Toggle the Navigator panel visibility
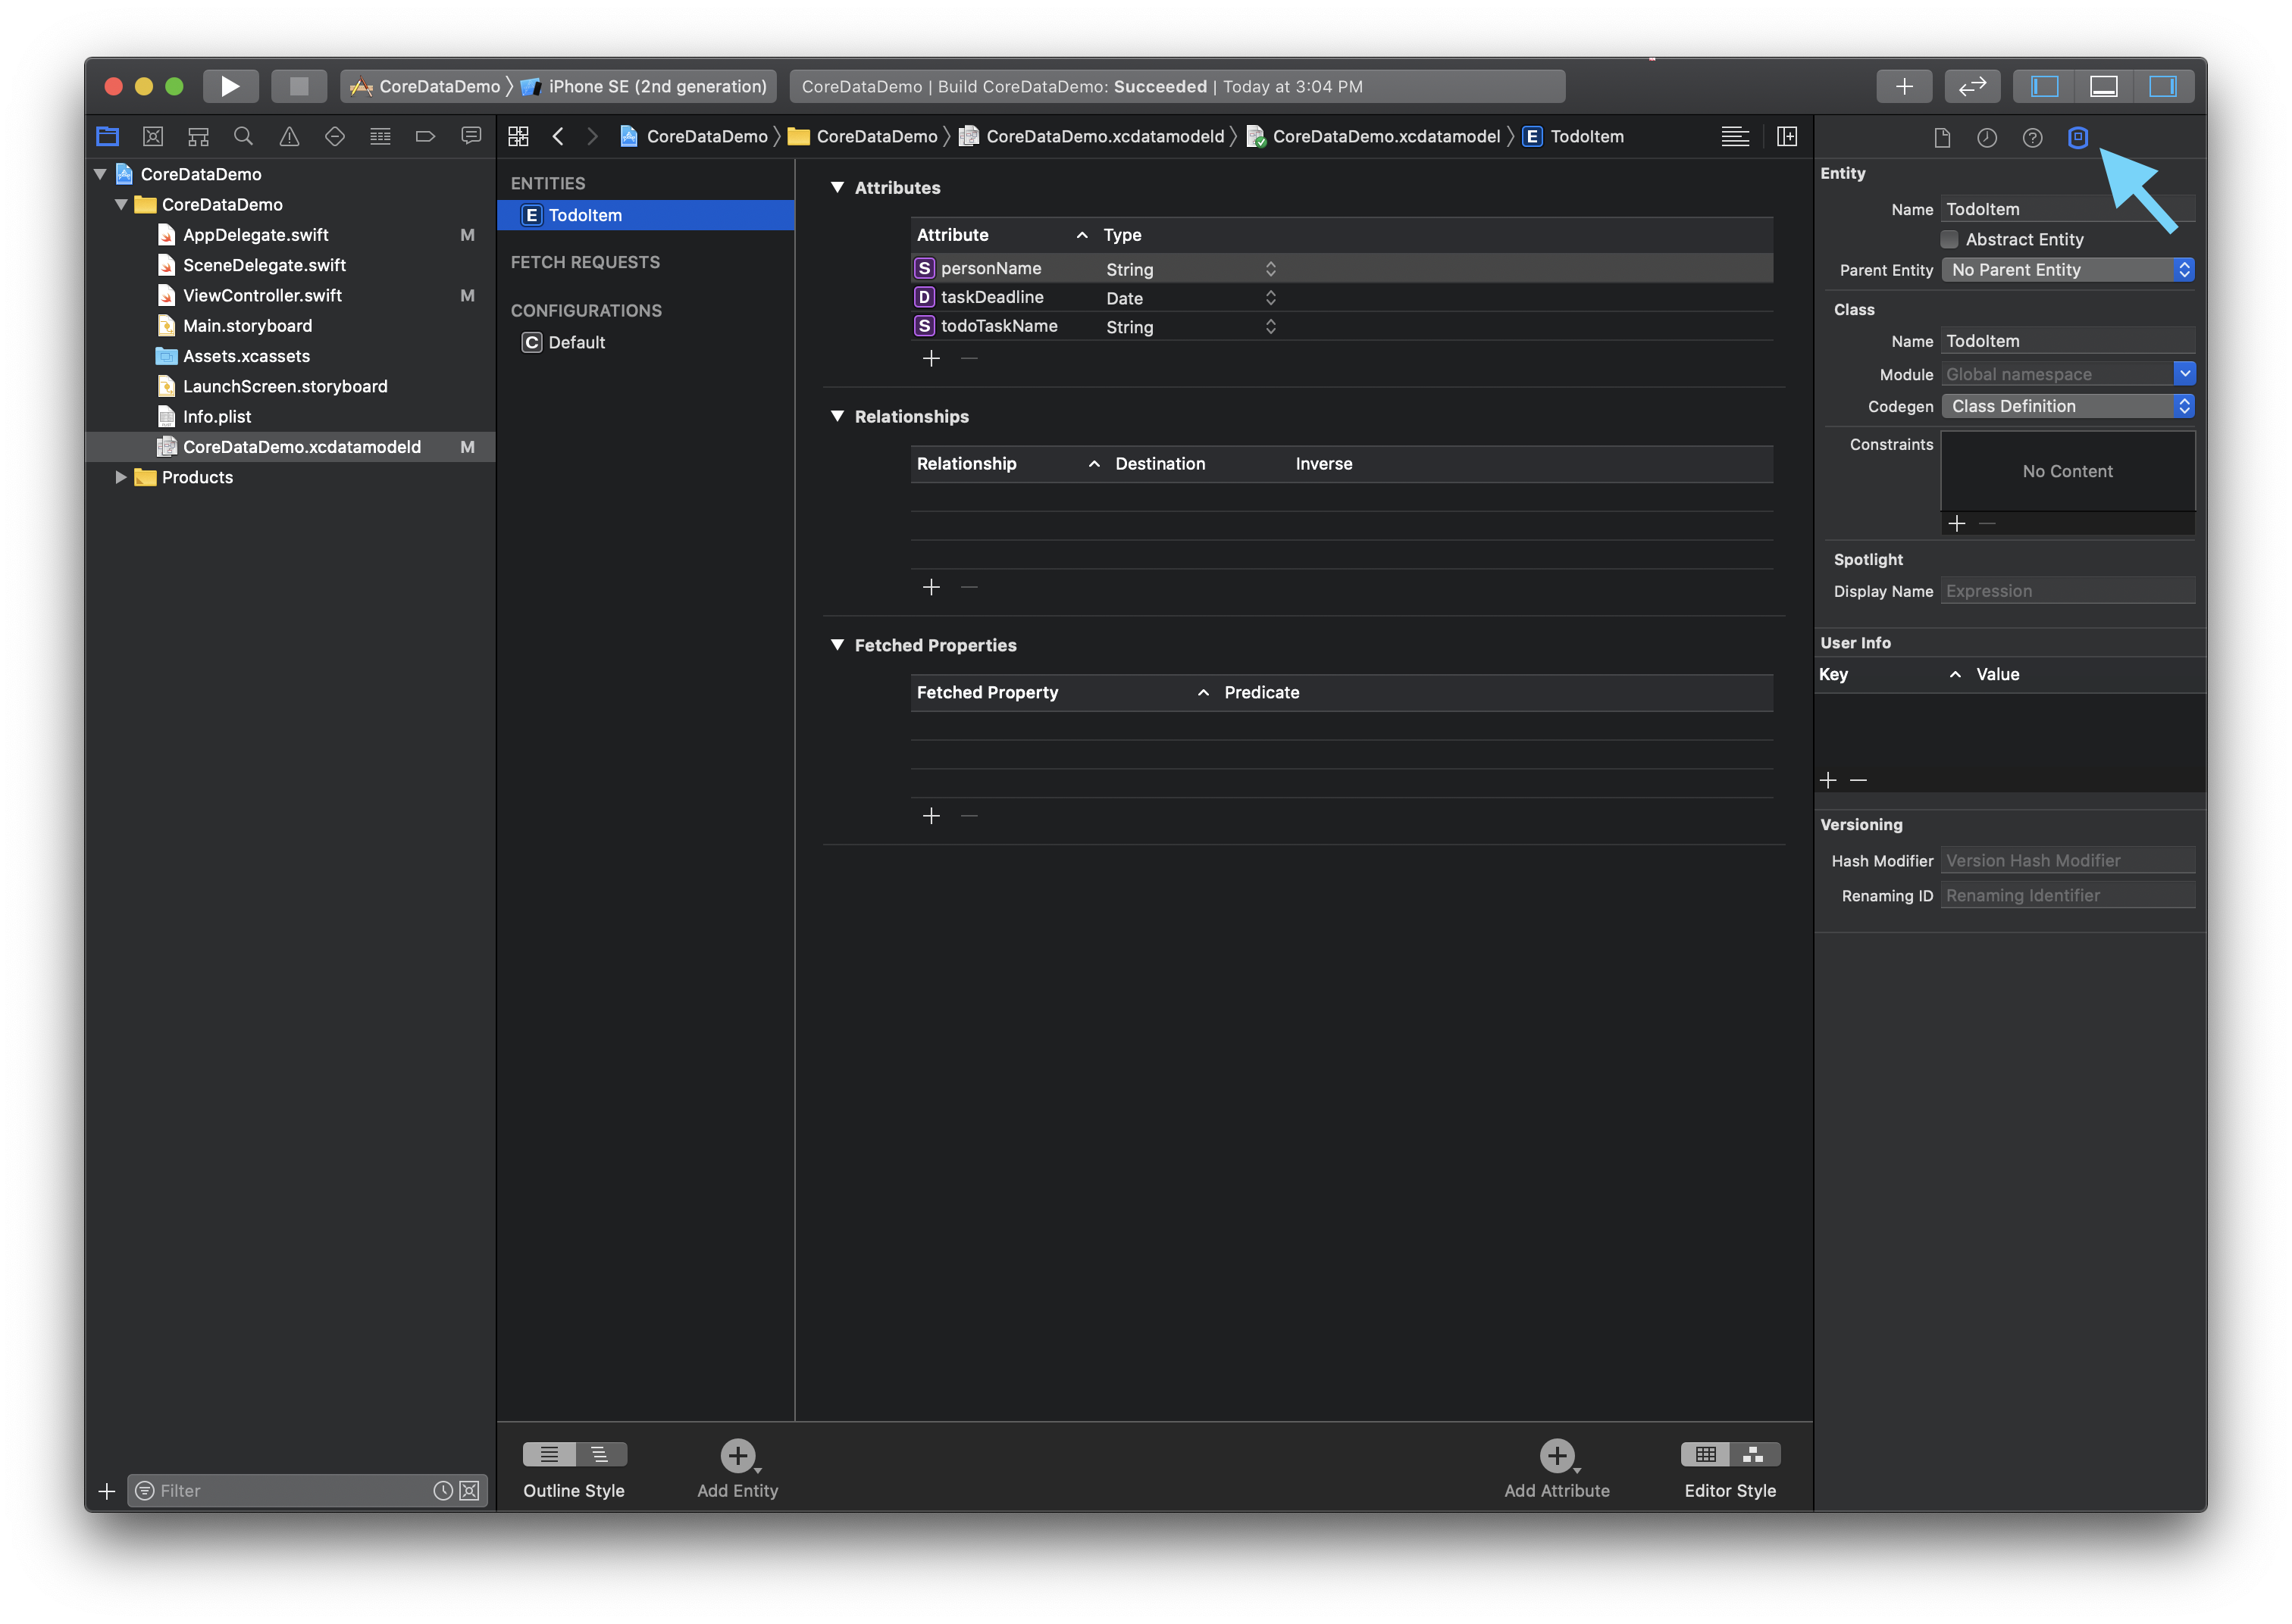Screen dimensions: 2292x1624 coord(2044,86)
